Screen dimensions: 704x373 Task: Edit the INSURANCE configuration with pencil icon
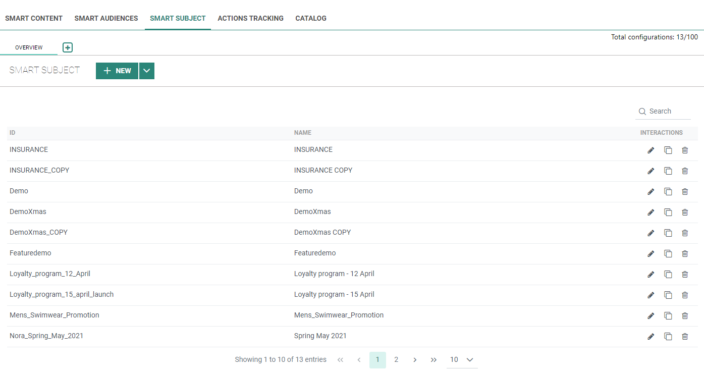click(x=651, y=150)
